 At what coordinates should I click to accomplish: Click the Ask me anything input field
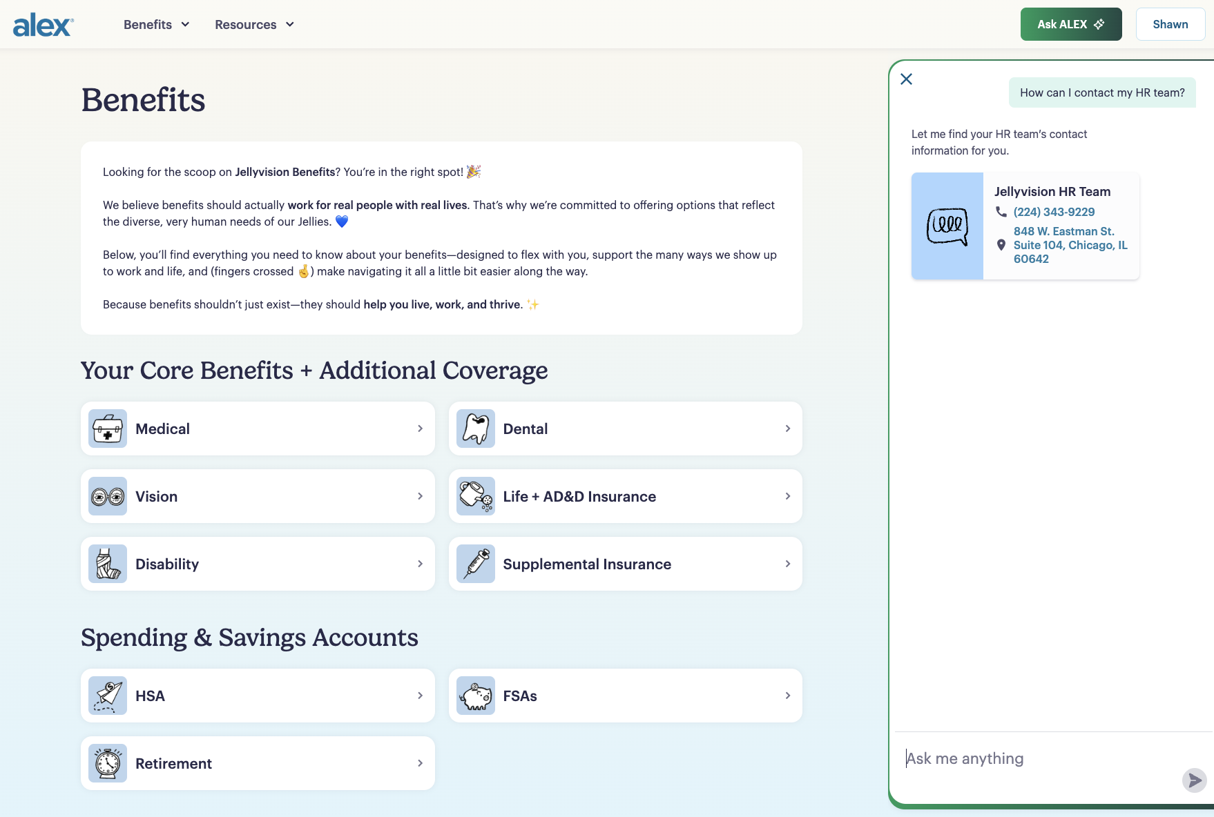1036,758
